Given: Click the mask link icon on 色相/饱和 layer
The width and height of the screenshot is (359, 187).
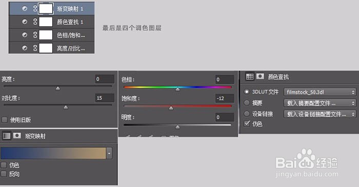Looking at the screenshot, I should (35, 35).
